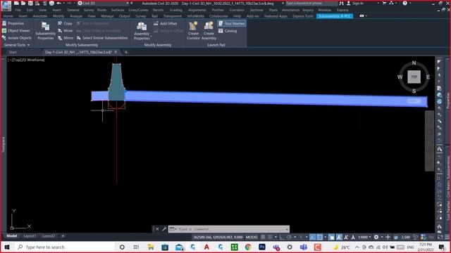Open the workspace gear icon in status bar
This screenshot has width=451, height=253.
click(376, 238)
